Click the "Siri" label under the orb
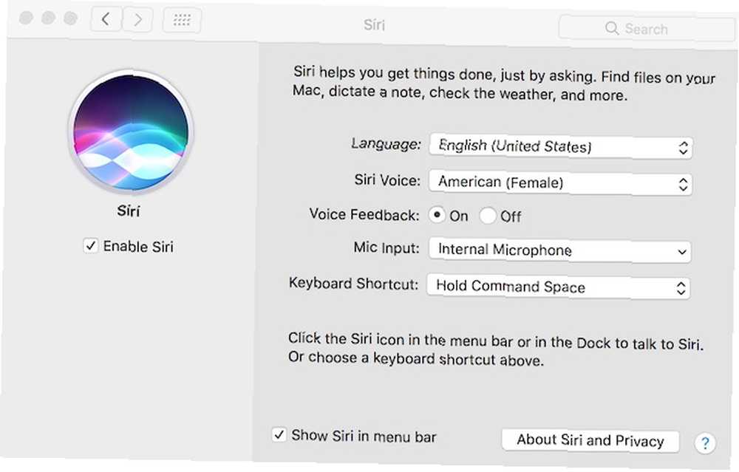 coord(128,211)
